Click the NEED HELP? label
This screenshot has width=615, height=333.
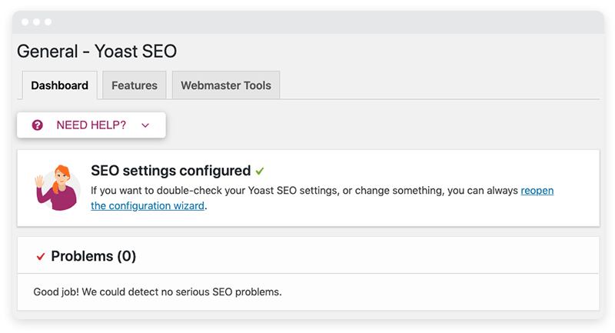tap(91, 125)
